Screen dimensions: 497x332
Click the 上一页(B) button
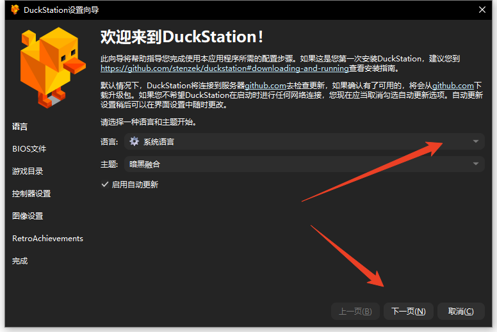point(355,312)
